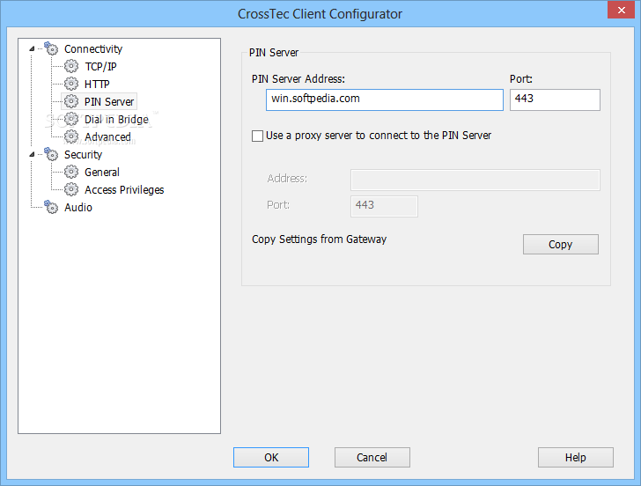641x486 pixels.
Task: Click the Audio gears icon
Action: pos(51,207)
